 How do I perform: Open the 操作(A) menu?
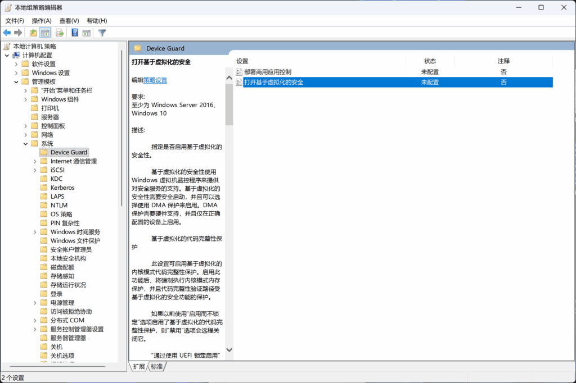[41, 21]
